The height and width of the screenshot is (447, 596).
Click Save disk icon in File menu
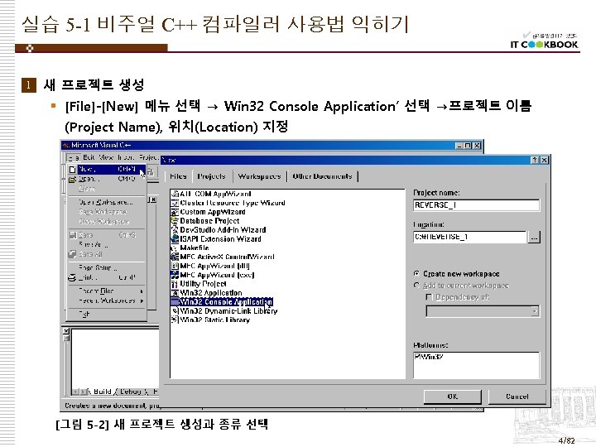(x=73, y=235)
